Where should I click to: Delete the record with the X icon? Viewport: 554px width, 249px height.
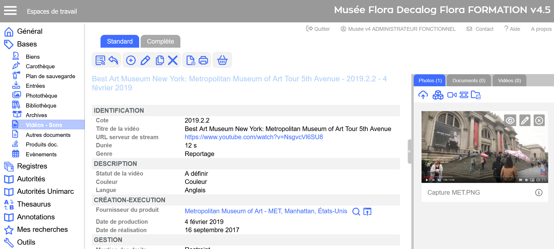point(173,60)
